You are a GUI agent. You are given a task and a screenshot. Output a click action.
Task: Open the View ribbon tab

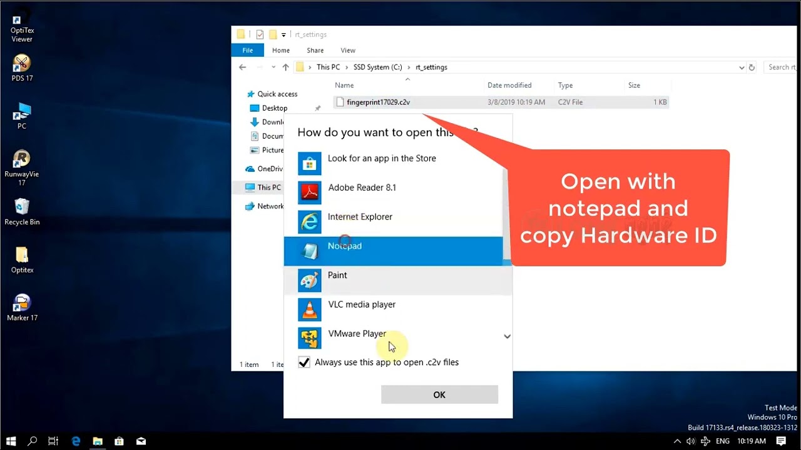(x=348, y=51)
